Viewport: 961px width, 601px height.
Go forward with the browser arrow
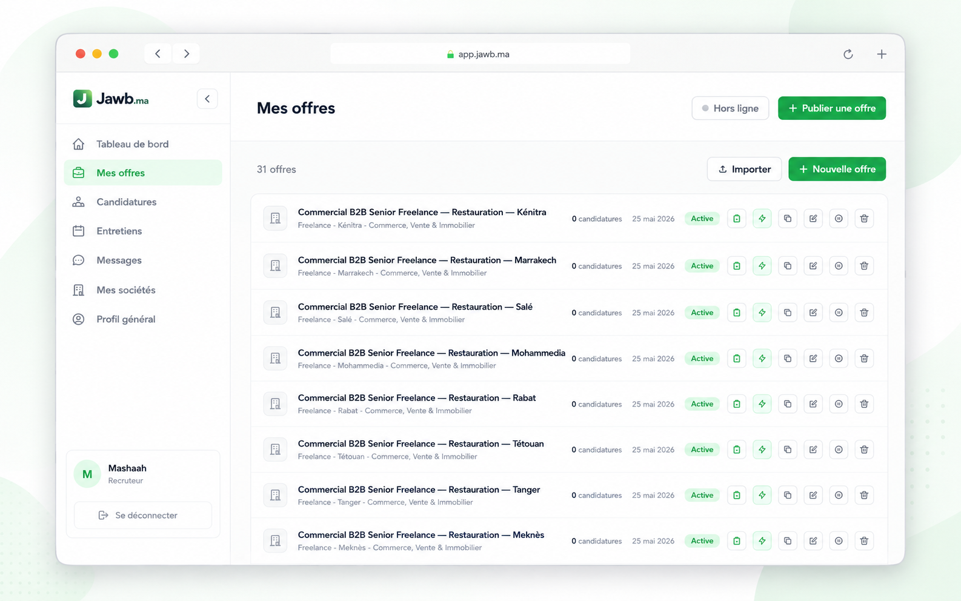[187, 54]
